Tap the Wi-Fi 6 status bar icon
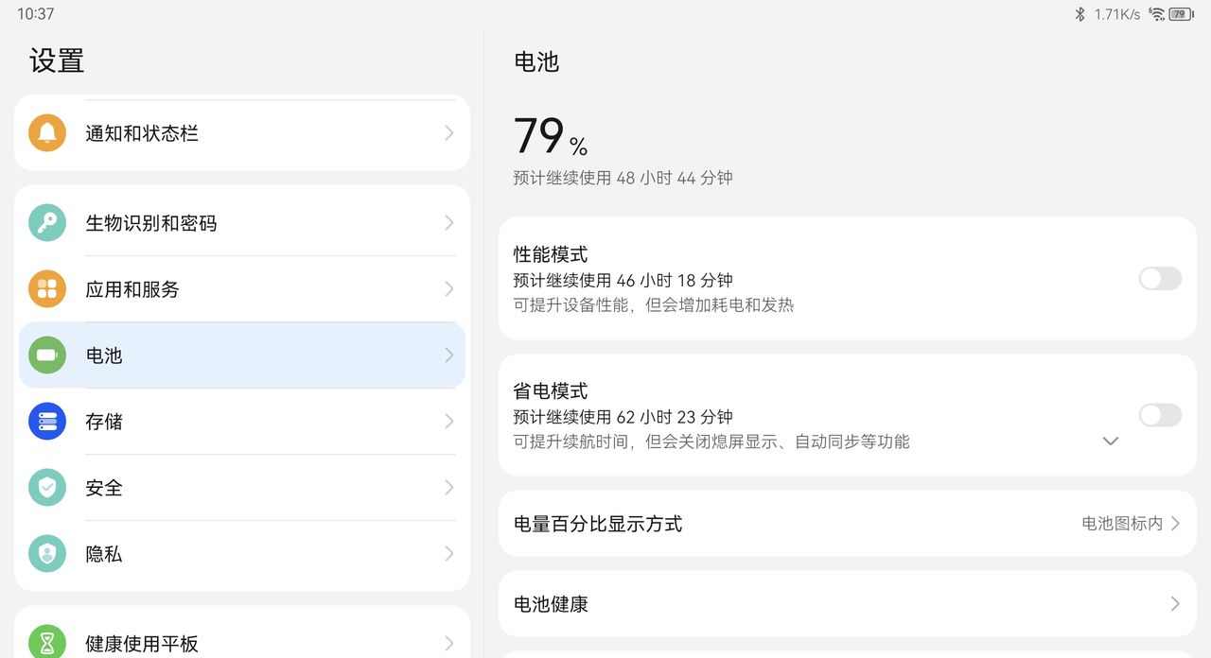This screenshot has height=658, width=1211. [1156, 13]
